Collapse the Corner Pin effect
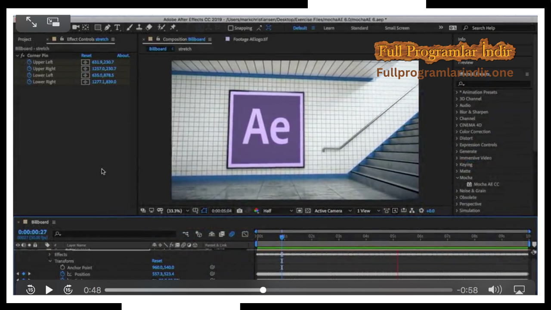Screen dimensions: 551x310 pos(18,56)
